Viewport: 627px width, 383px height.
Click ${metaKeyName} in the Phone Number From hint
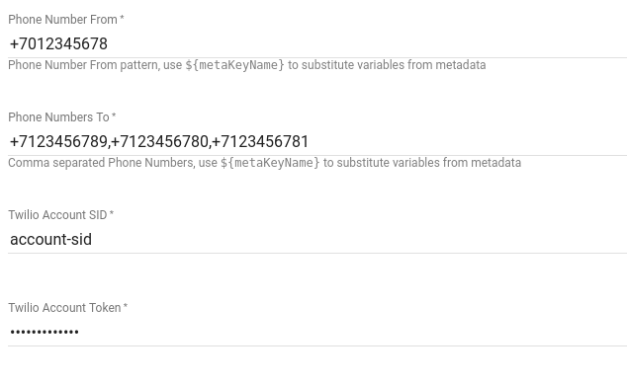tap(234, 65)
